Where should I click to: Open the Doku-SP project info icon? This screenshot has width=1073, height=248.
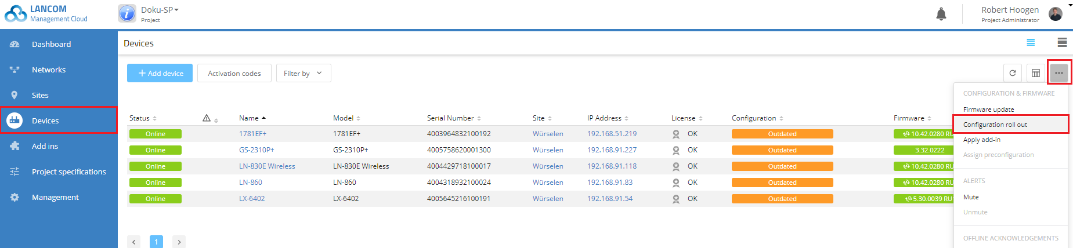tap(127, 13)
